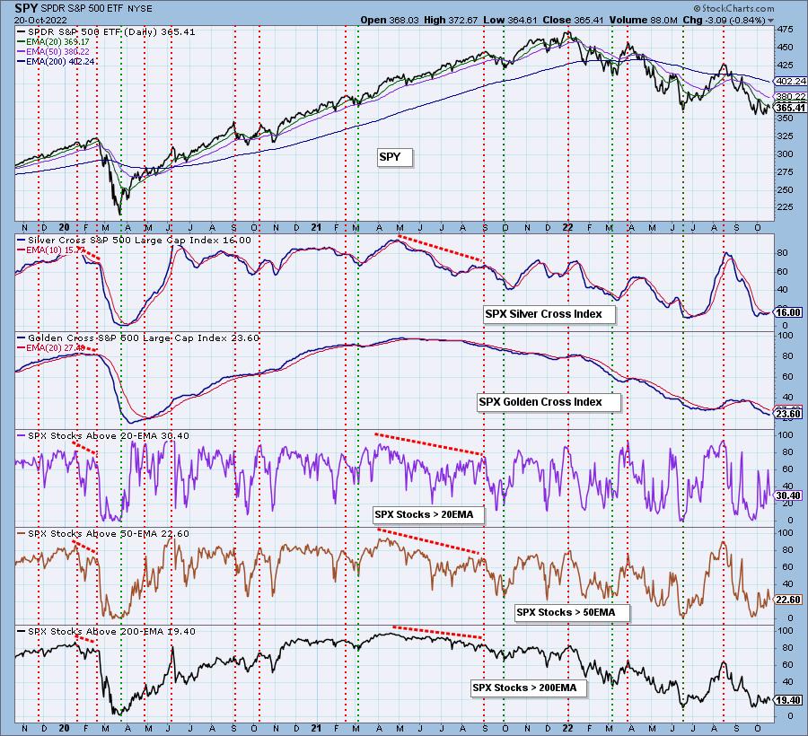Viewport: 808px width, 736px height.
Task: Click the 30.40 value label on 20-EMA panel
Action: coord(788,495)
